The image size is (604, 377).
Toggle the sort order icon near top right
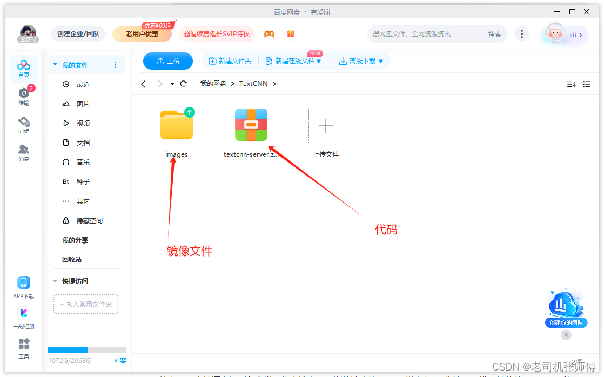coord(572,84)
